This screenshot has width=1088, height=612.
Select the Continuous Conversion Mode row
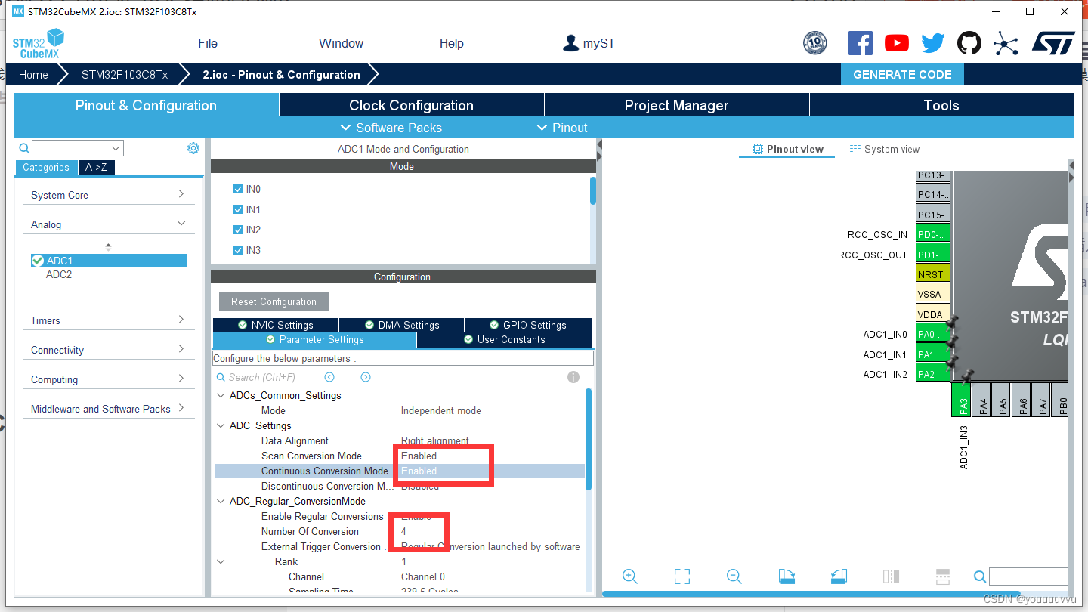400,471
